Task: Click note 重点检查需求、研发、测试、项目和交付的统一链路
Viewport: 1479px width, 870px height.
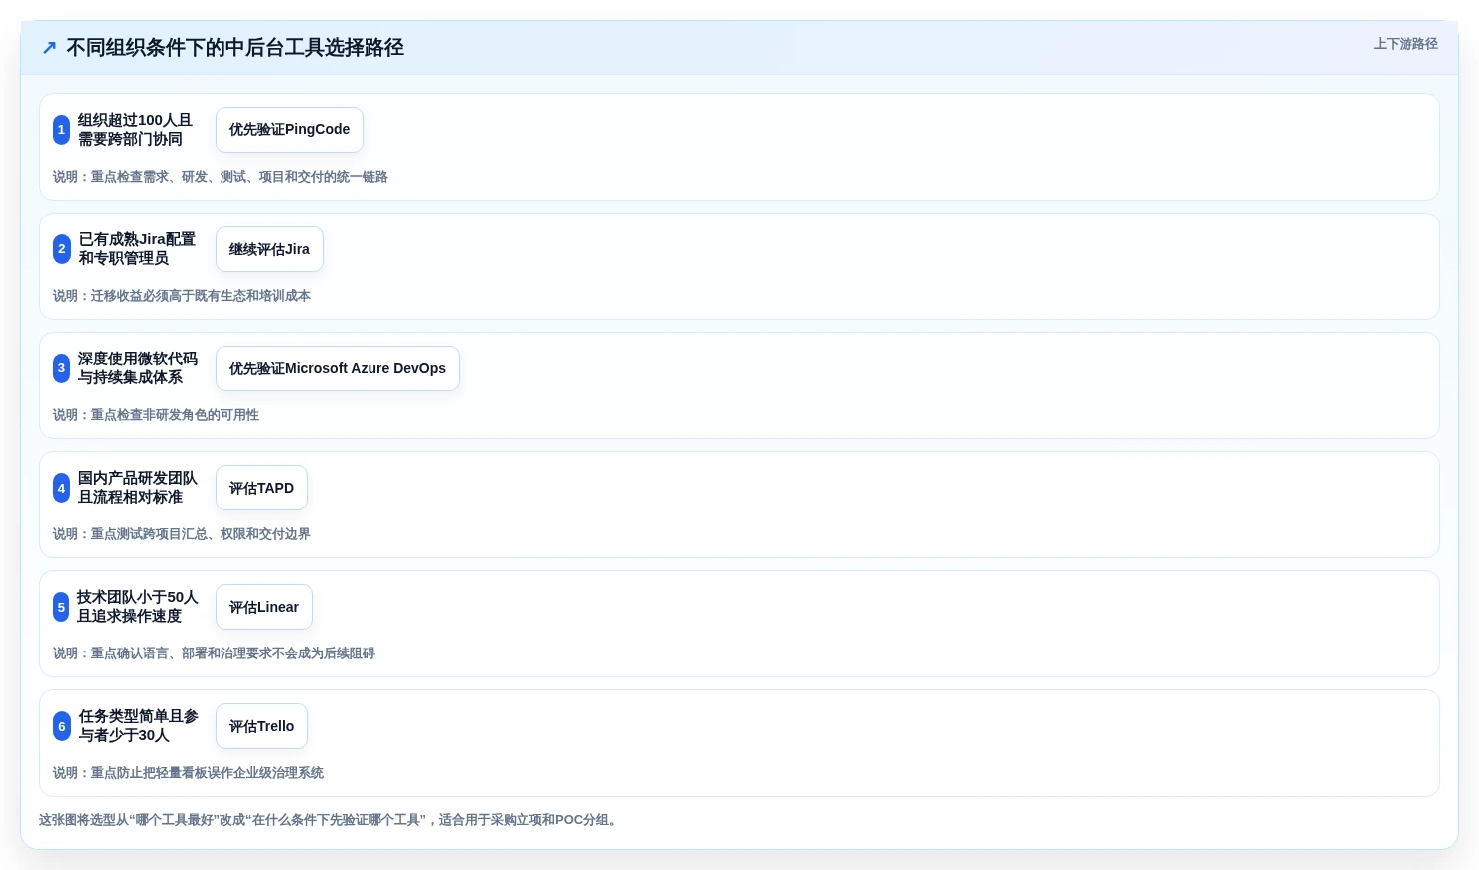Action: click(221, 177)
